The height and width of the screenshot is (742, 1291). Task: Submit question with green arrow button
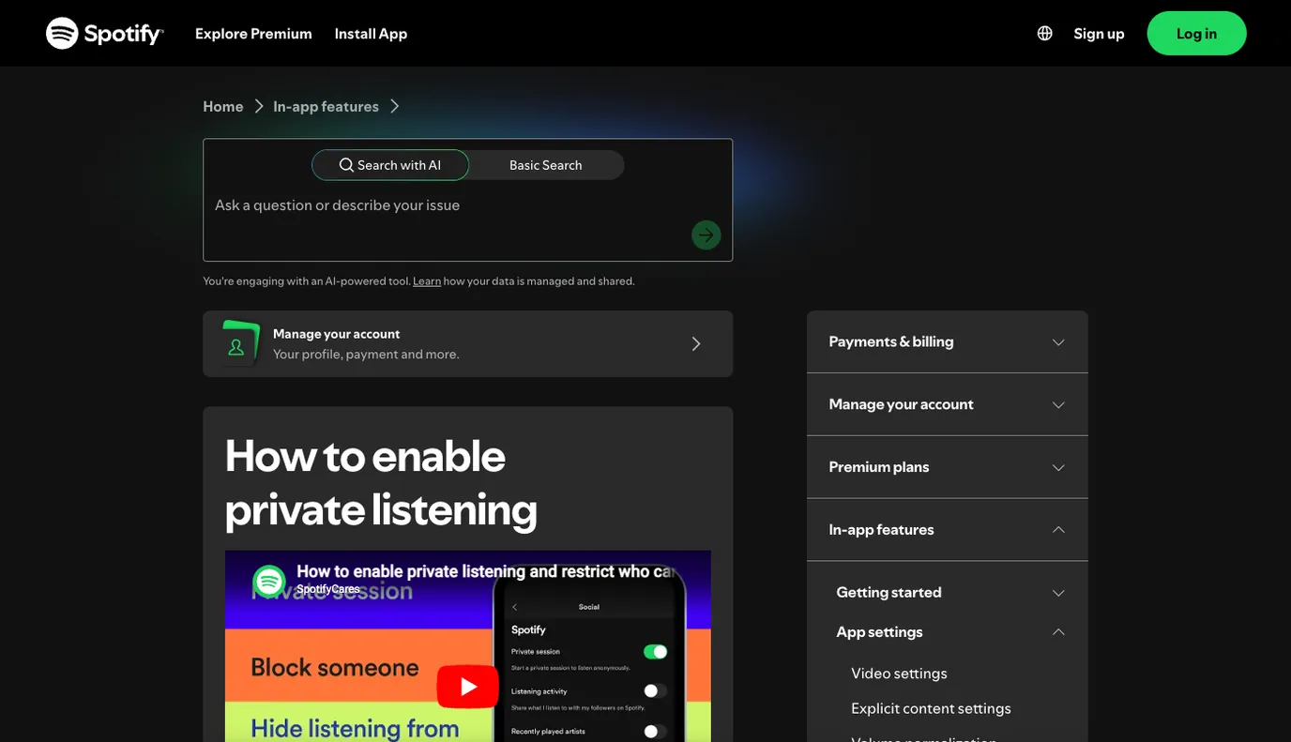[x=706, y=235]
